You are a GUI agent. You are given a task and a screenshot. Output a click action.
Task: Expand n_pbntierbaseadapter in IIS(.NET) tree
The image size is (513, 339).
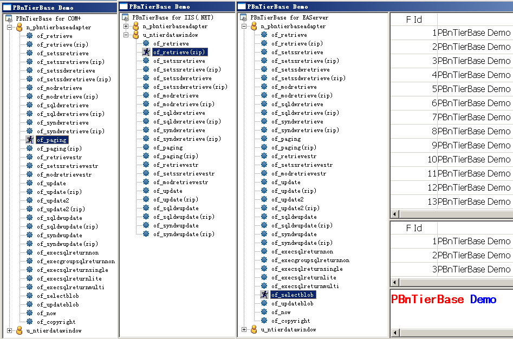126,26
